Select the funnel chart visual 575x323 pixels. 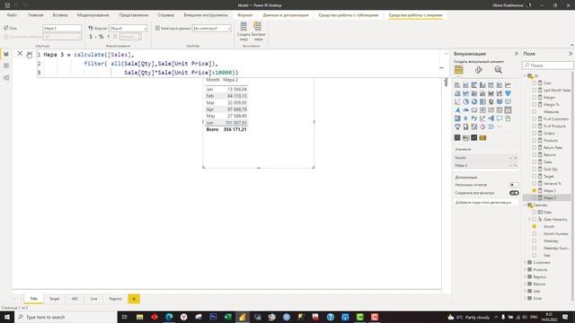tap(508, 93)
